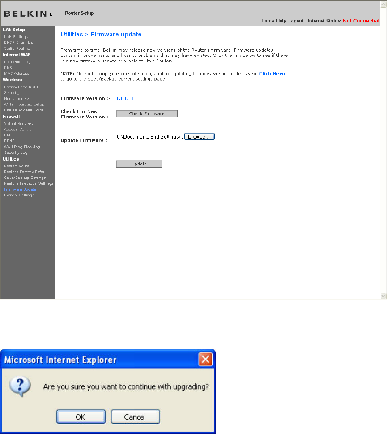Screen dimensions: 387x434
Task: Open System Settings page
Action: point(19,195)
